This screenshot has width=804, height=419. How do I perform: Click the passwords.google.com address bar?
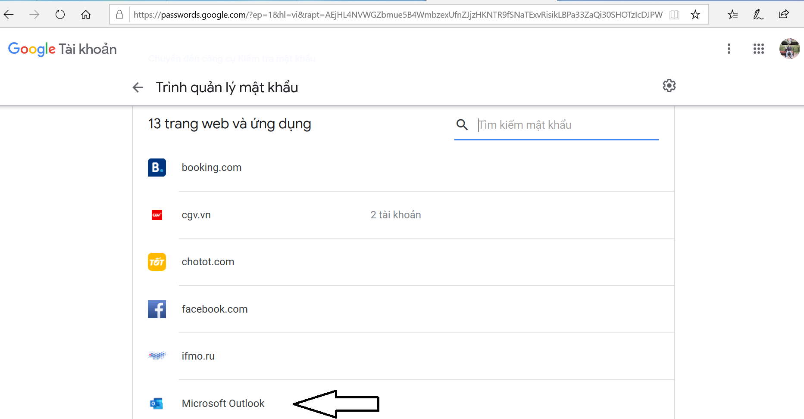[397, 15]
